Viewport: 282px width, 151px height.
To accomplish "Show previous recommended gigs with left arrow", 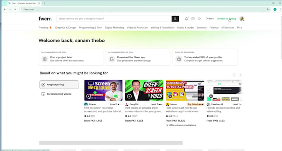I will [234, 75].
